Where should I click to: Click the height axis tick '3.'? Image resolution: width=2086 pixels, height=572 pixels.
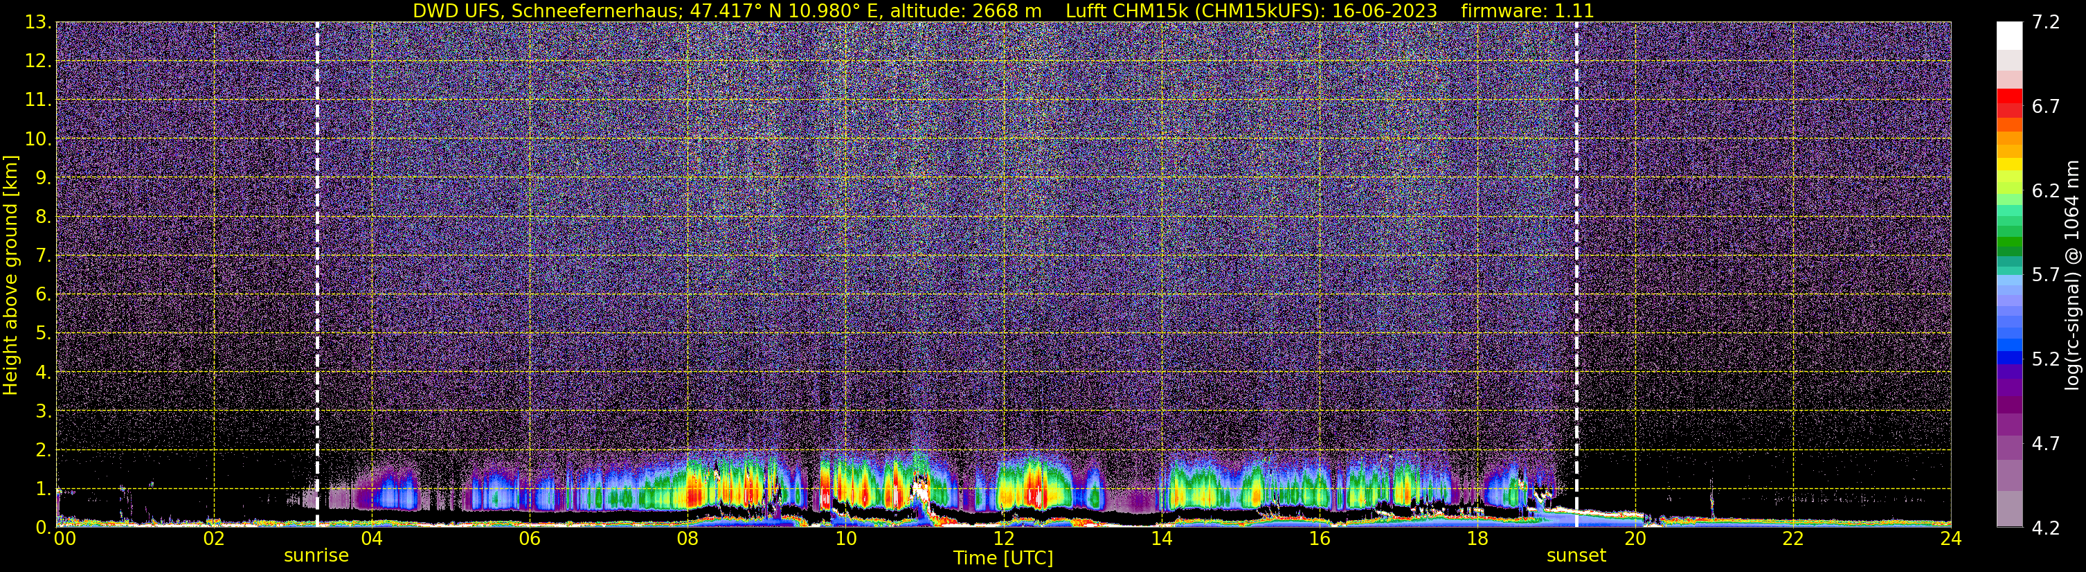pyautogui.click(x=44, y=411)
